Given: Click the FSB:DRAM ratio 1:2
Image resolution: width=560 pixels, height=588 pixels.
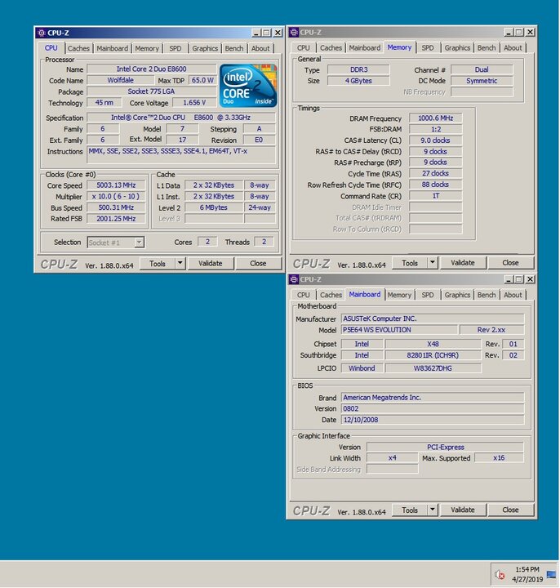Looking at the screenshot, I should (x=436, y=129).
